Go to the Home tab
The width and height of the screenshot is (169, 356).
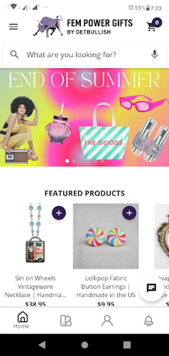tap(21, 320)
